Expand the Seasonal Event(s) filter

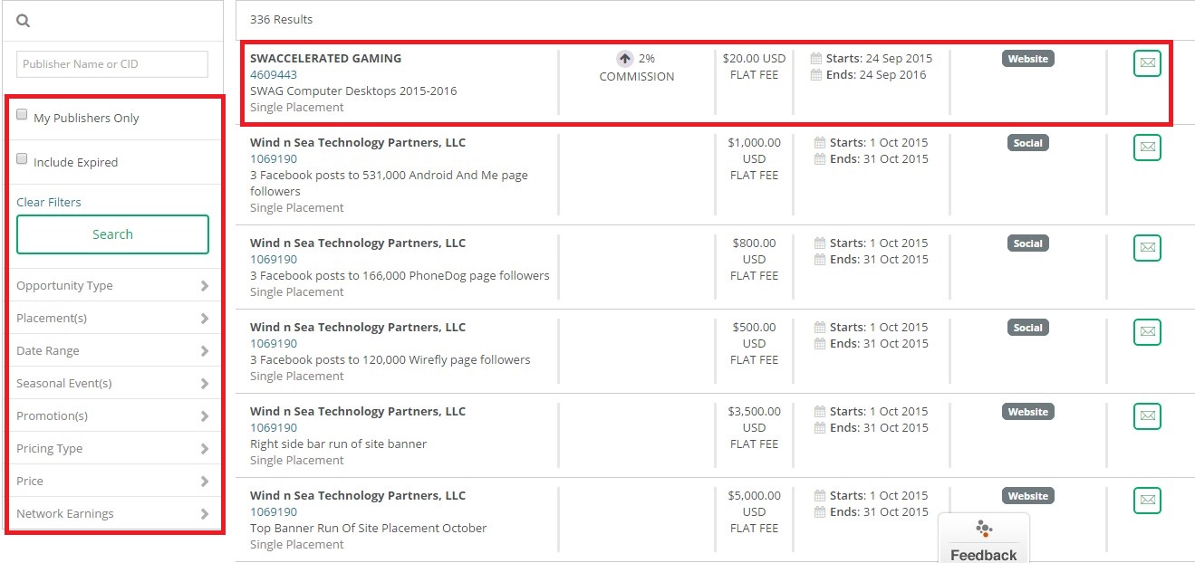[113, 383]
